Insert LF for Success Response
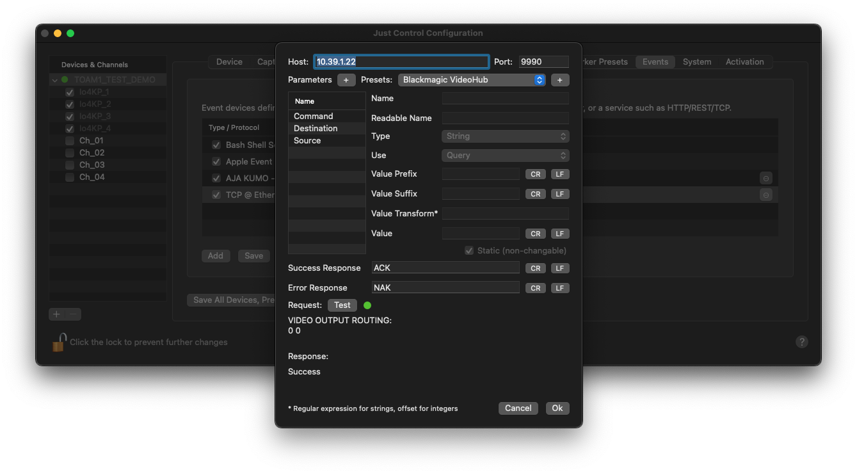Screen dimensions: 857x475 560,268
